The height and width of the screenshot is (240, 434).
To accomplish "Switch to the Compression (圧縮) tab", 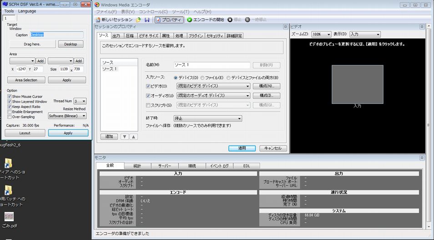I will pos(130,36).
